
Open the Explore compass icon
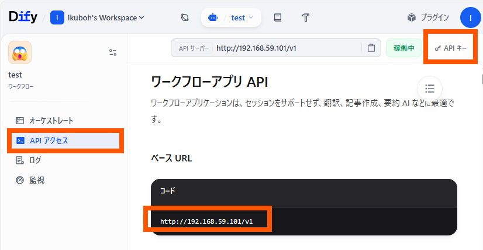pos(185,17)
